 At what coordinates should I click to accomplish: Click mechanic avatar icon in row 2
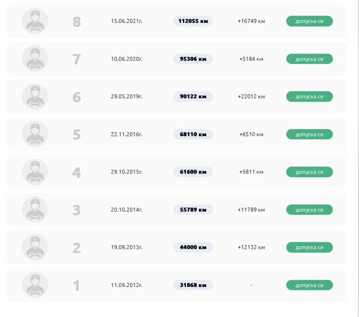35,247
